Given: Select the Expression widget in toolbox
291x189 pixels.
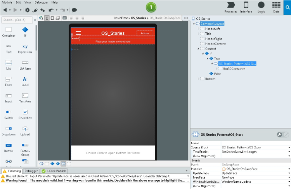Looking at the screenshot, I should click(x=25, y=48).
